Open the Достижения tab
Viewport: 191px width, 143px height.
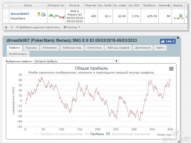[143, 48]
